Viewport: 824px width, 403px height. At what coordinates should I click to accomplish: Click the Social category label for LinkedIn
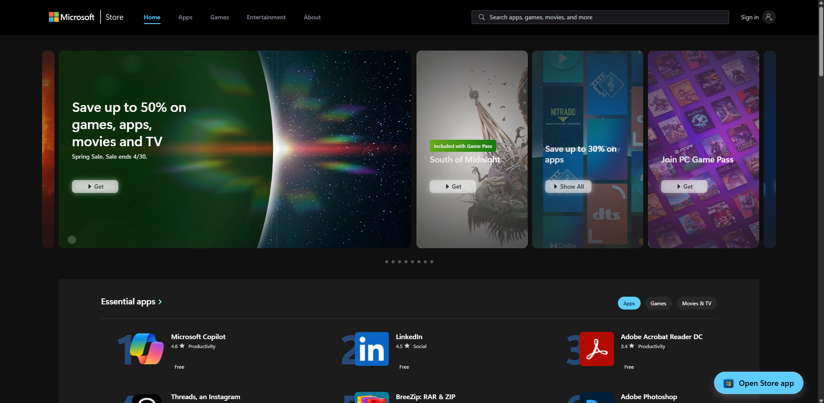point(420,346)
